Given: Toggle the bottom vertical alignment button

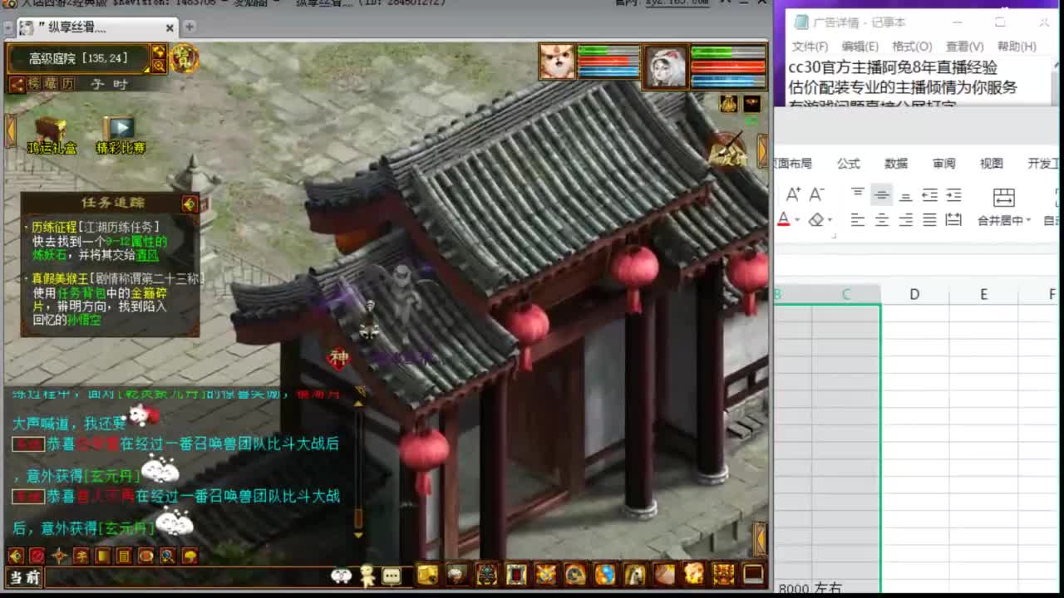Looking at the screenshot, I should coord(905,194).
